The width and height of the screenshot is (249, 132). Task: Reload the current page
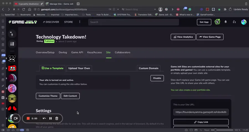click(24, 9)
